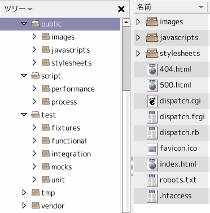
Task: Select the robots.txt text file icon
Action: 152,181
